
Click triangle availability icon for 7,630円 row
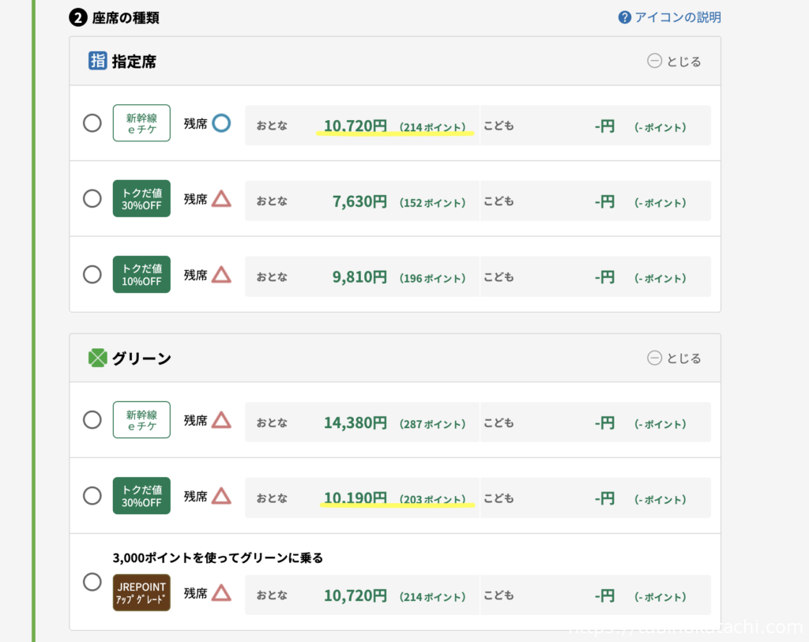coord(221,199)
